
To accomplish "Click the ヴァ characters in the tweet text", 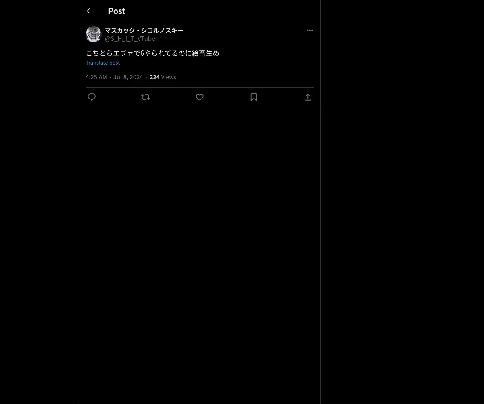I will click(x=127, y=53).
